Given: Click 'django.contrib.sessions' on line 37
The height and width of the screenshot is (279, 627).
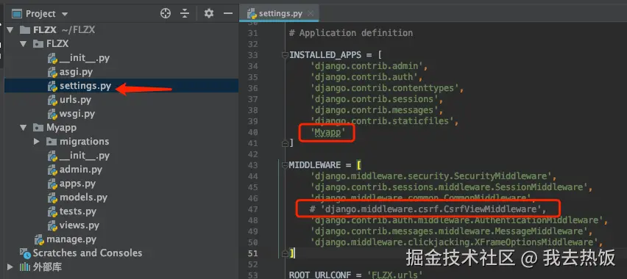Looking at the screenshot, I should (375, 99).
